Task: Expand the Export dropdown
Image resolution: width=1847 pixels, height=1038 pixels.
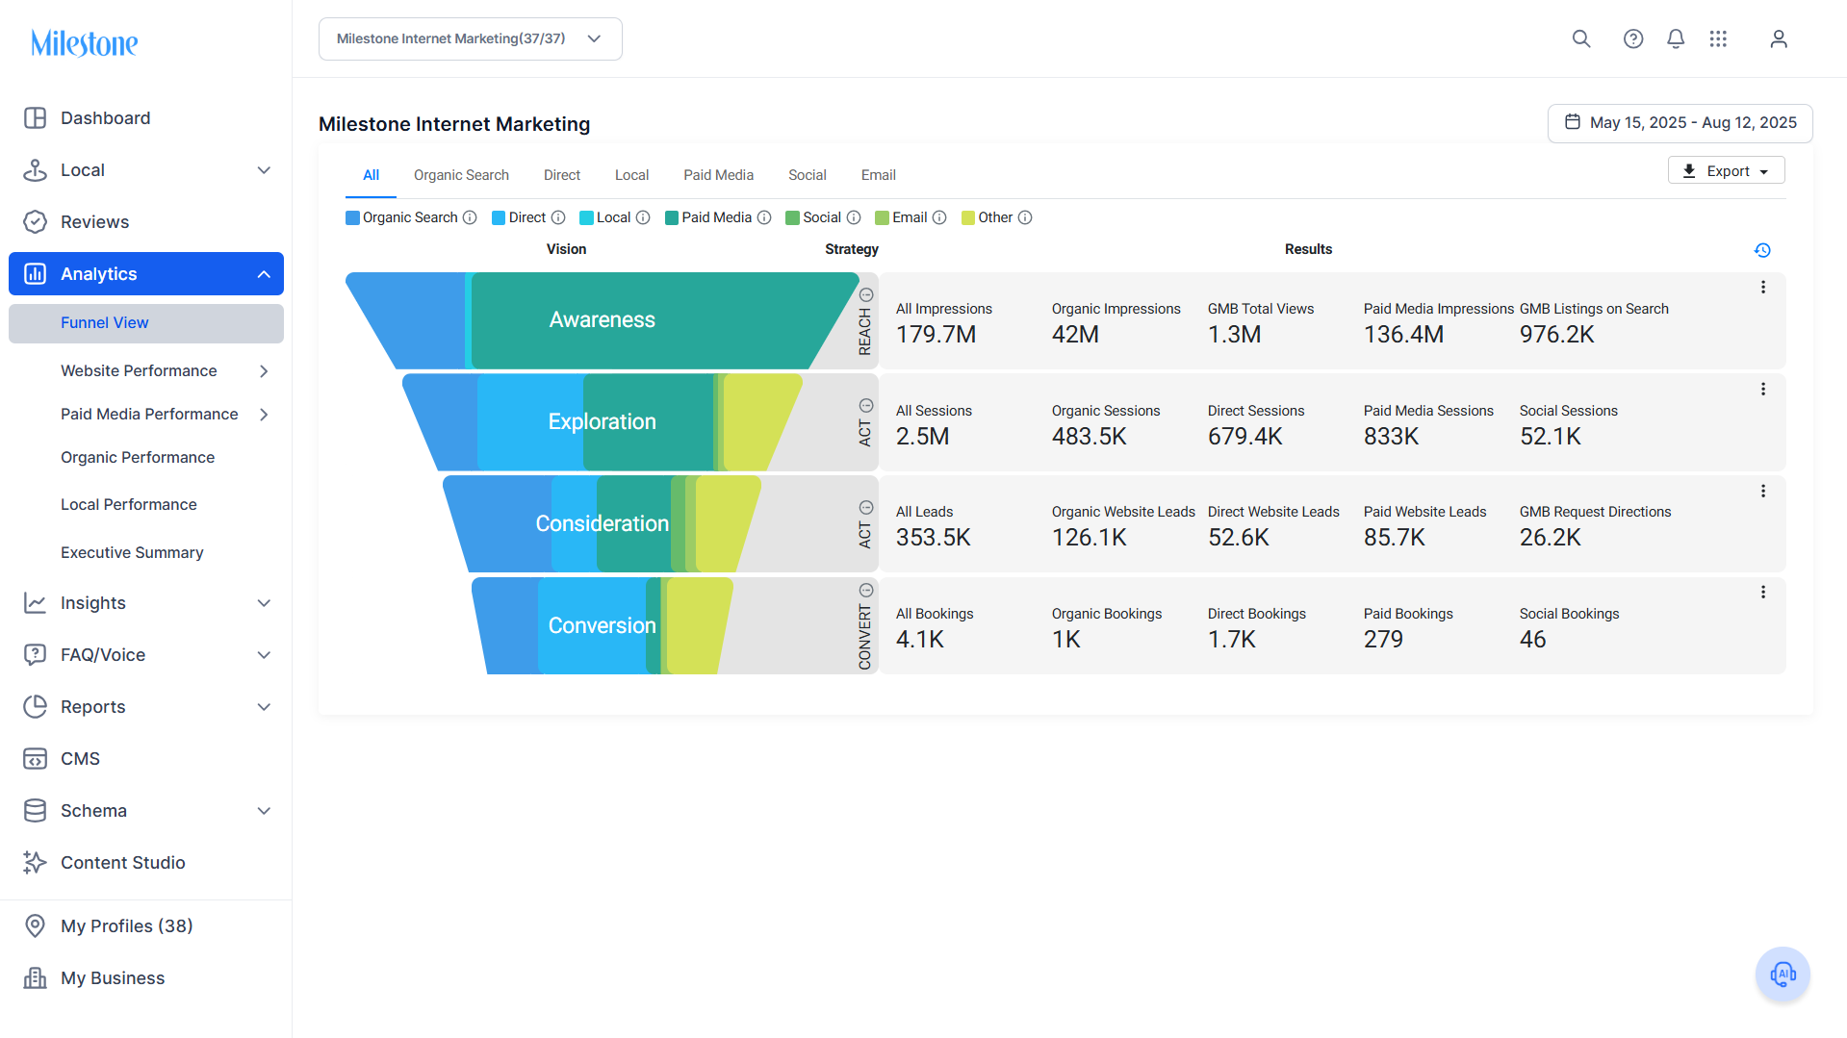Action: pos(1726,170)
